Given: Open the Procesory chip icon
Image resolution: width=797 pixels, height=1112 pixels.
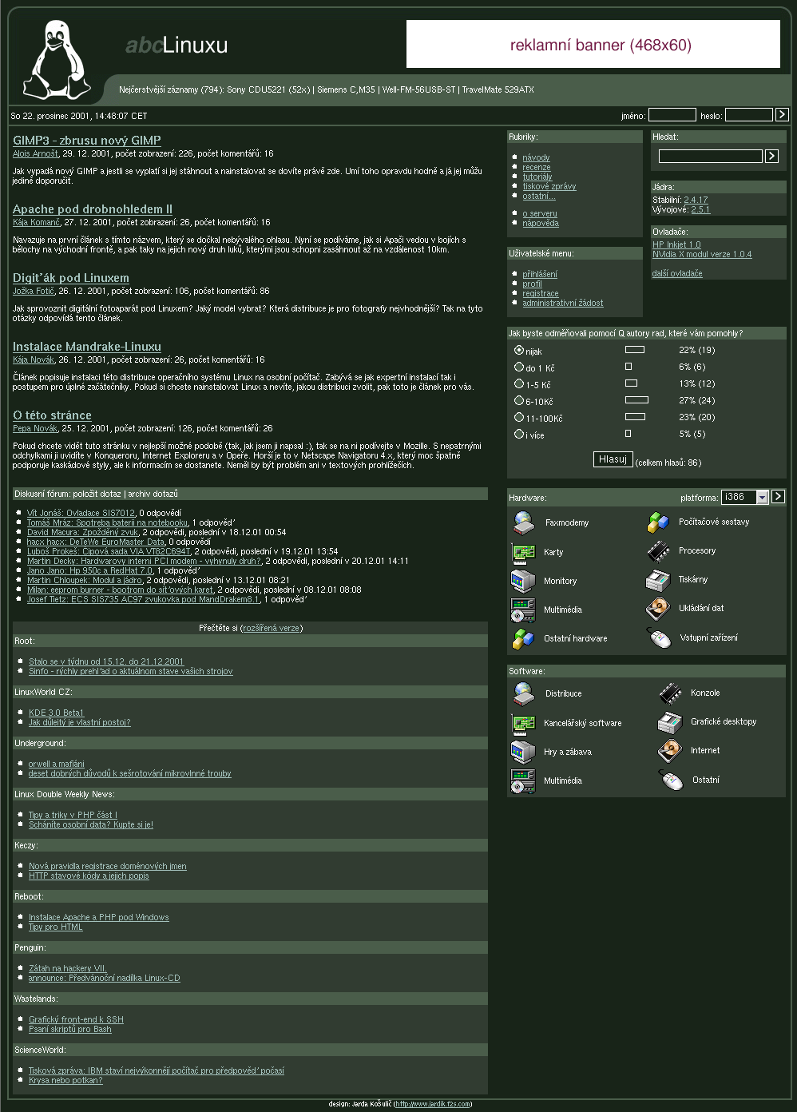Looking at the screenshot, I should tap(658, 551).
